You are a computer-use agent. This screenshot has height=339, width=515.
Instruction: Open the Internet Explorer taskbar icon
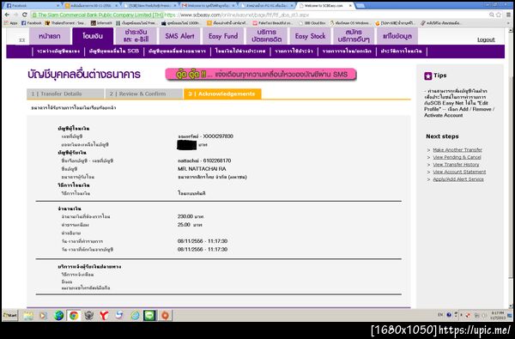pyautogui.click(x=135, y=316)
